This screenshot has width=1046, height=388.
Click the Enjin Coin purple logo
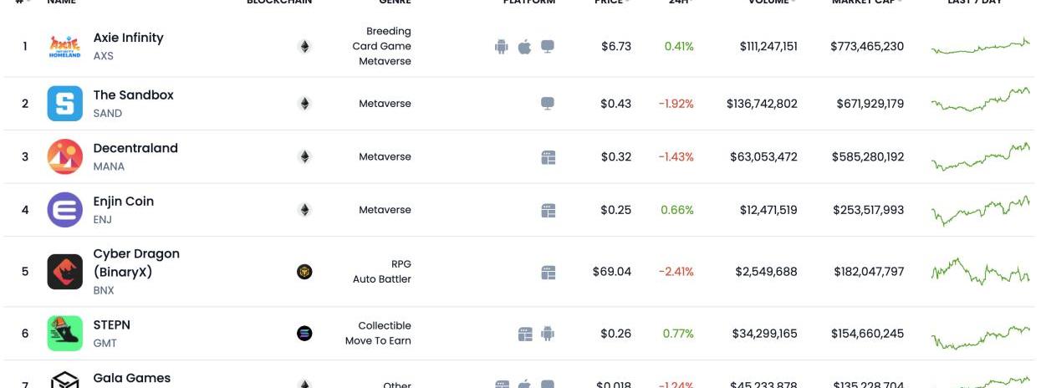tap(64, 210)
